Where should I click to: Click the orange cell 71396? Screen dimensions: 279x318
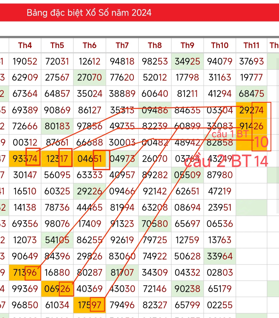(x=25, y=272)
